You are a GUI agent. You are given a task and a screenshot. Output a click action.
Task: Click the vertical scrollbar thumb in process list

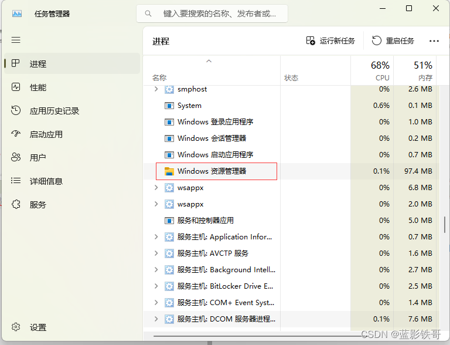445,224
